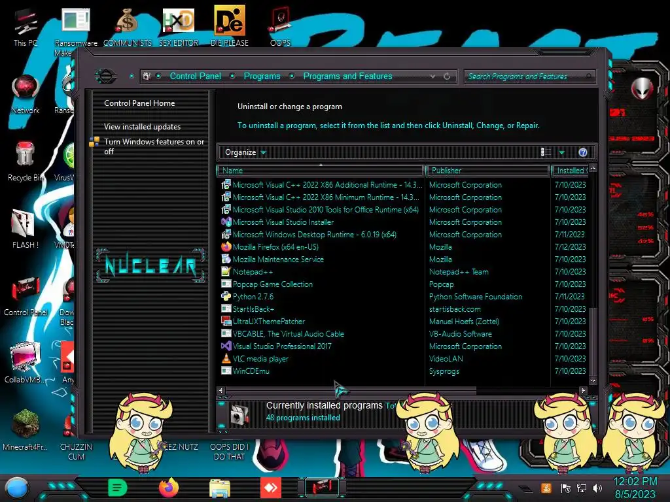Open the COMMUNISTS money bag icon
The height and width of the screenshot is (502, 670).
coord(128,27)
